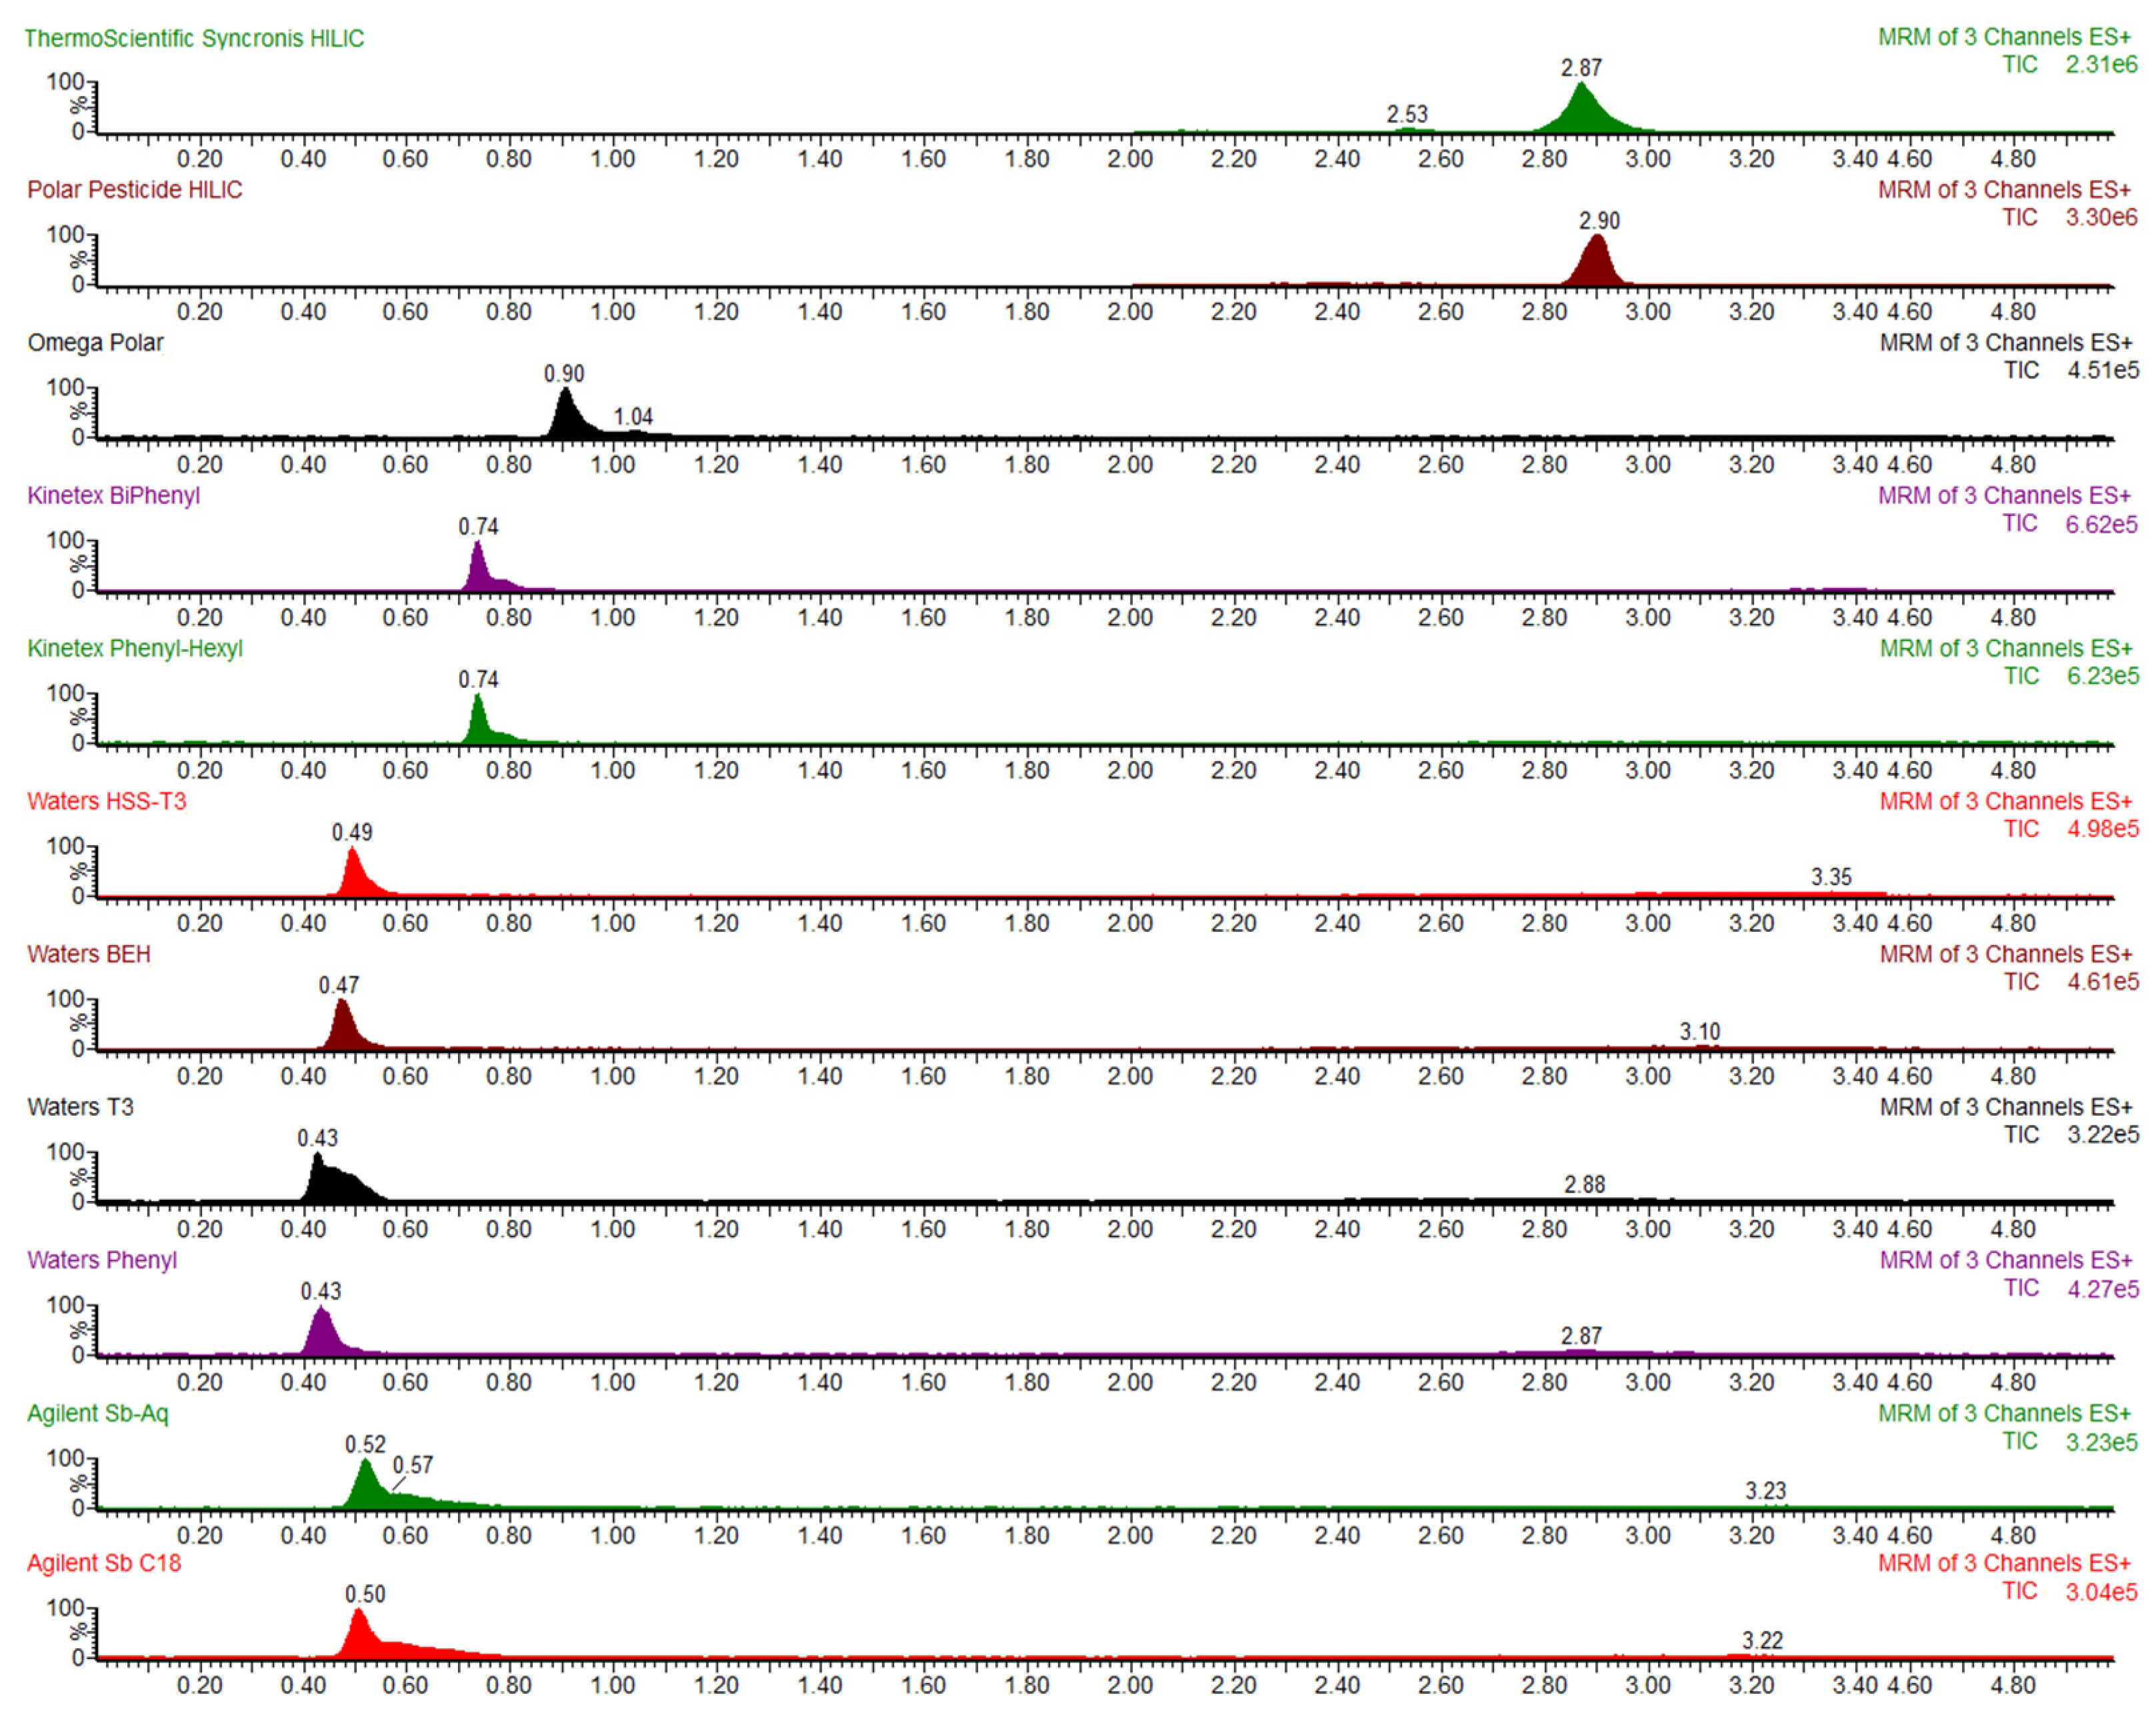Click the 0.57 shoulder label on Agilent Sb-Aq

[412, 1465]
